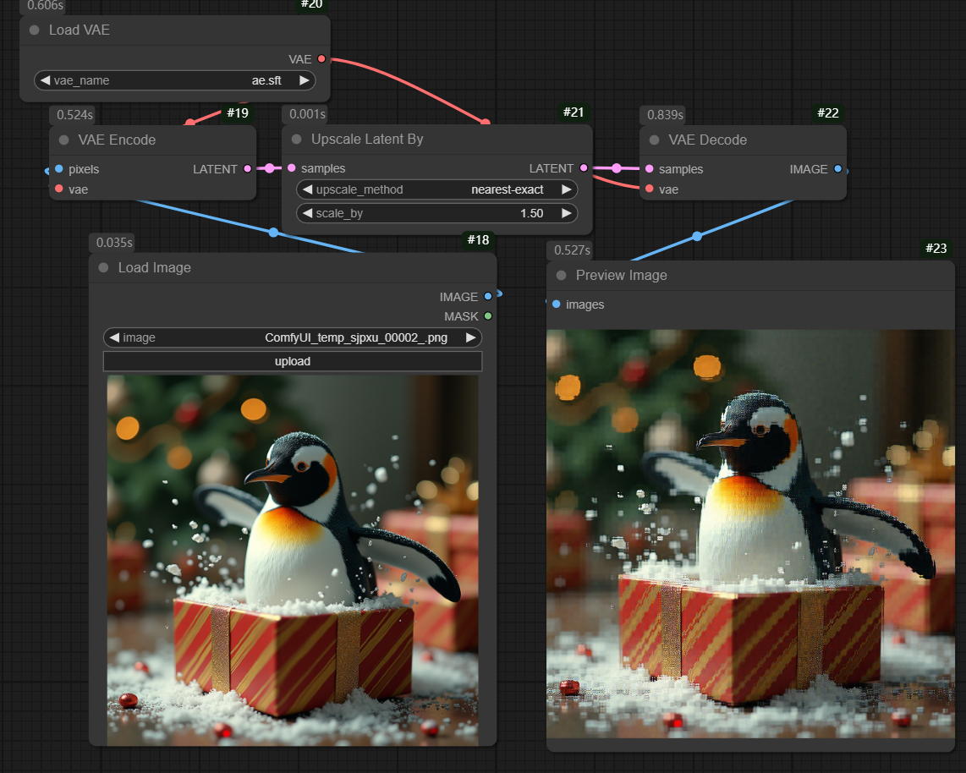Open the upscale_method nearest-exact dropdown
This screenshot has width=966, height=773.
click(436, 189)
